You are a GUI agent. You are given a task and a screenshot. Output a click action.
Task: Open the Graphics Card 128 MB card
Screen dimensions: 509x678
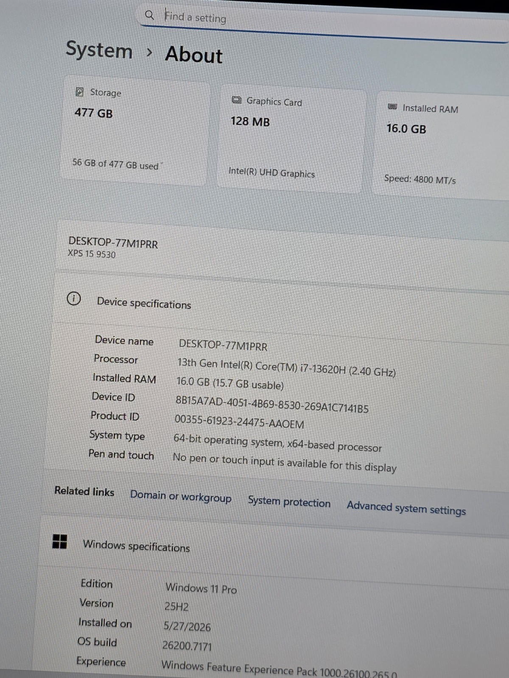[291, 139]
